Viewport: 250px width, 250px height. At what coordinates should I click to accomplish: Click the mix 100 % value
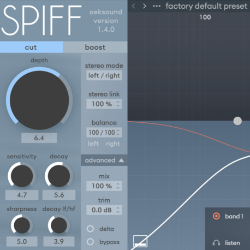pyautogui.click(x=102, y=186)
